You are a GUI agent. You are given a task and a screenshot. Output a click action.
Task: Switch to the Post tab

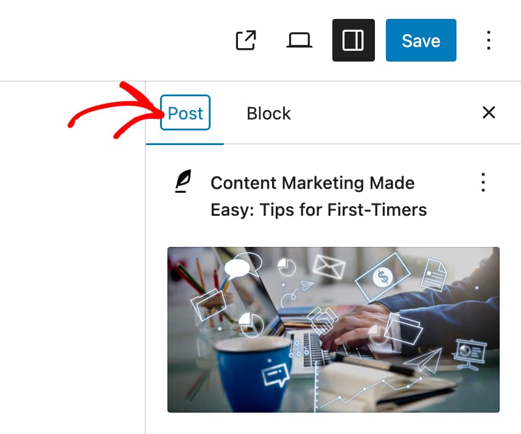point(185,113)
